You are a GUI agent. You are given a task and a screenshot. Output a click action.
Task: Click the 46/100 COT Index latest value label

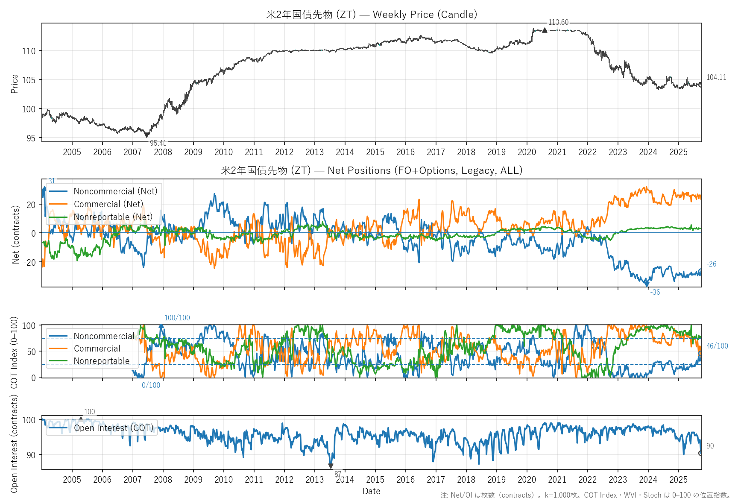click(717, 346)
